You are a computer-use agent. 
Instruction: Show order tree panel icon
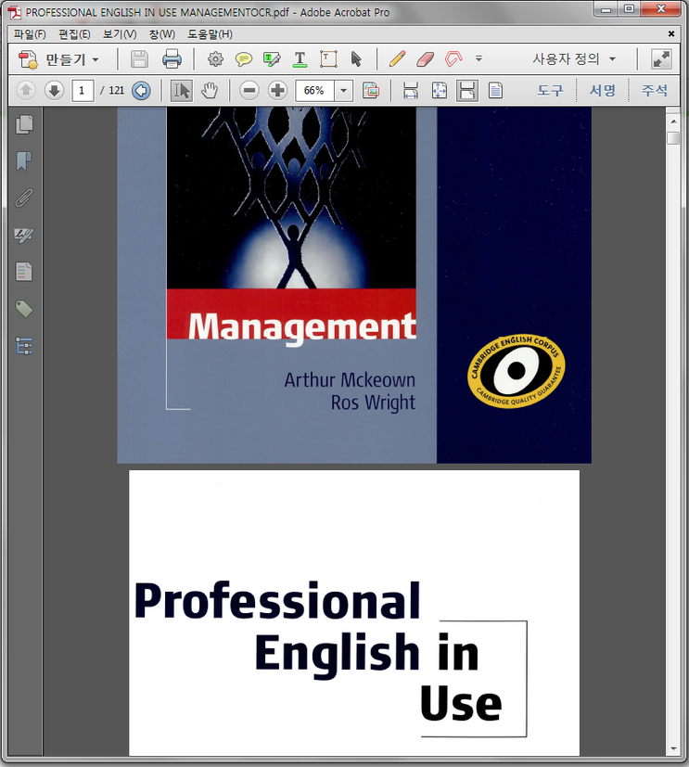(24, 346)
